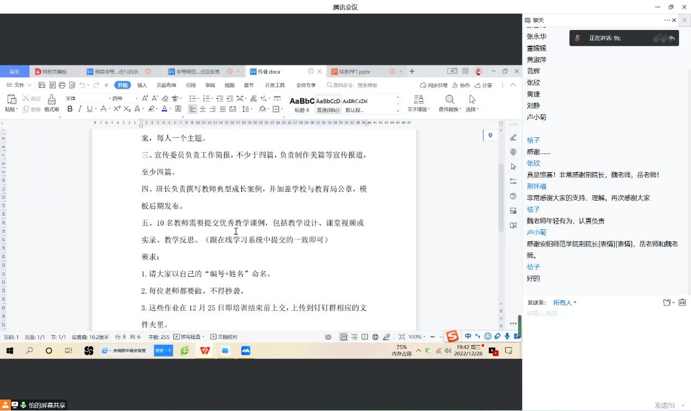Toggle Bold formatting button
Screen dimensions: 691x411
point(70,109)
